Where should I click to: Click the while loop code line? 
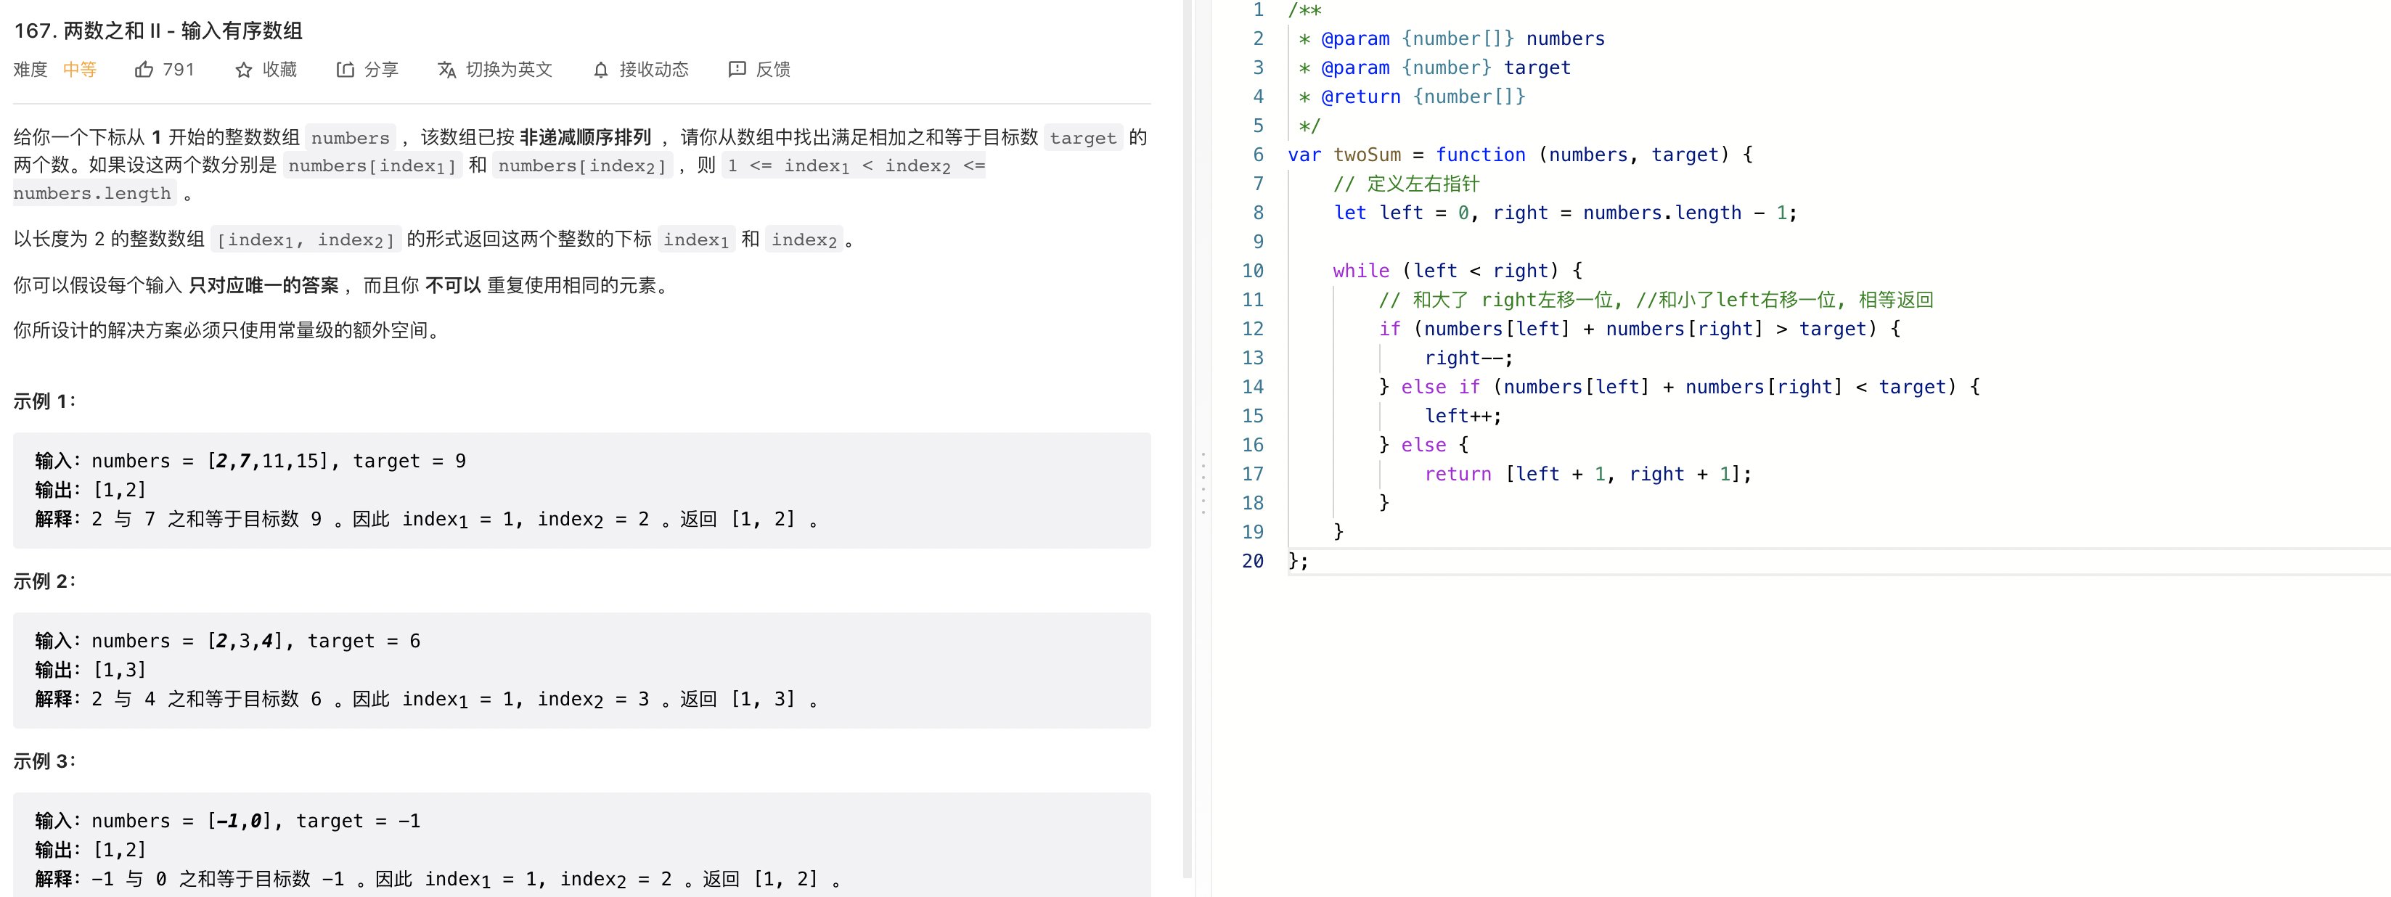click(x=1458, y=271)
